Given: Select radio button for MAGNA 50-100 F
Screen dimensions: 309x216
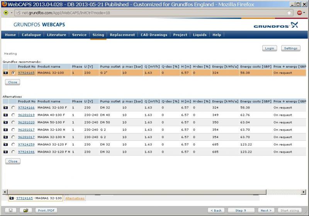Looking at the screenshot, I should click(x=14, y=122).
